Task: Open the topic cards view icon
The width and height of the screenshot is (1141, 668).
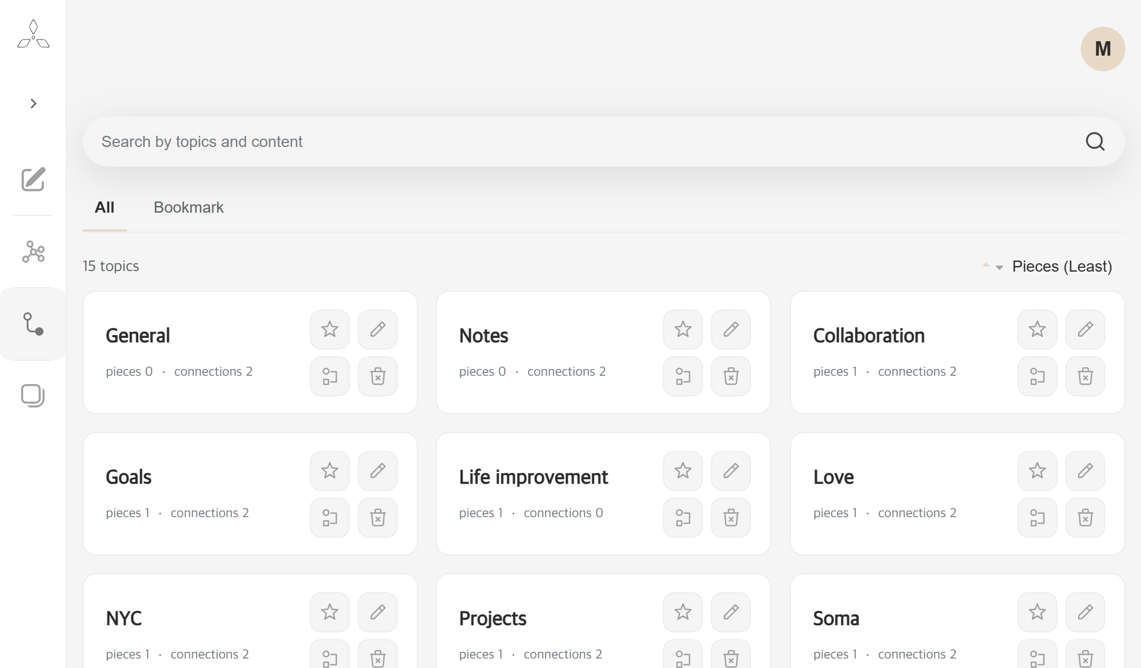Action: coord(33,395)
